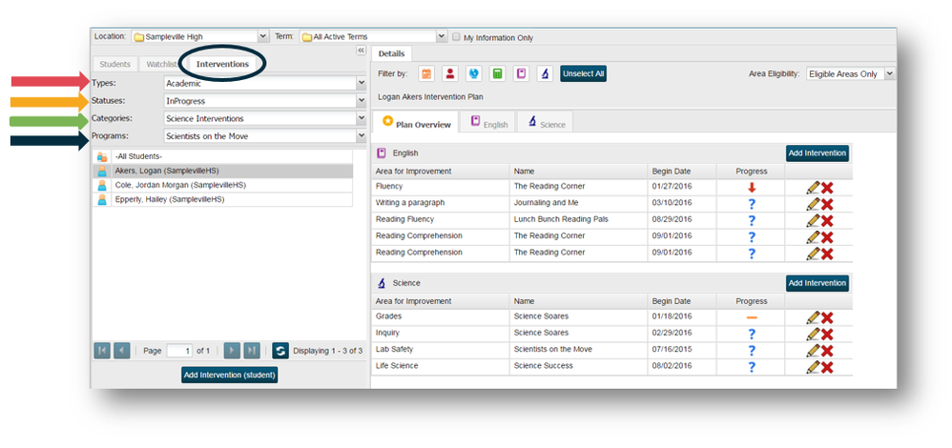Switch to the Watchlist tab
This screenshot has height=448, width=952.
pos(162,64)
